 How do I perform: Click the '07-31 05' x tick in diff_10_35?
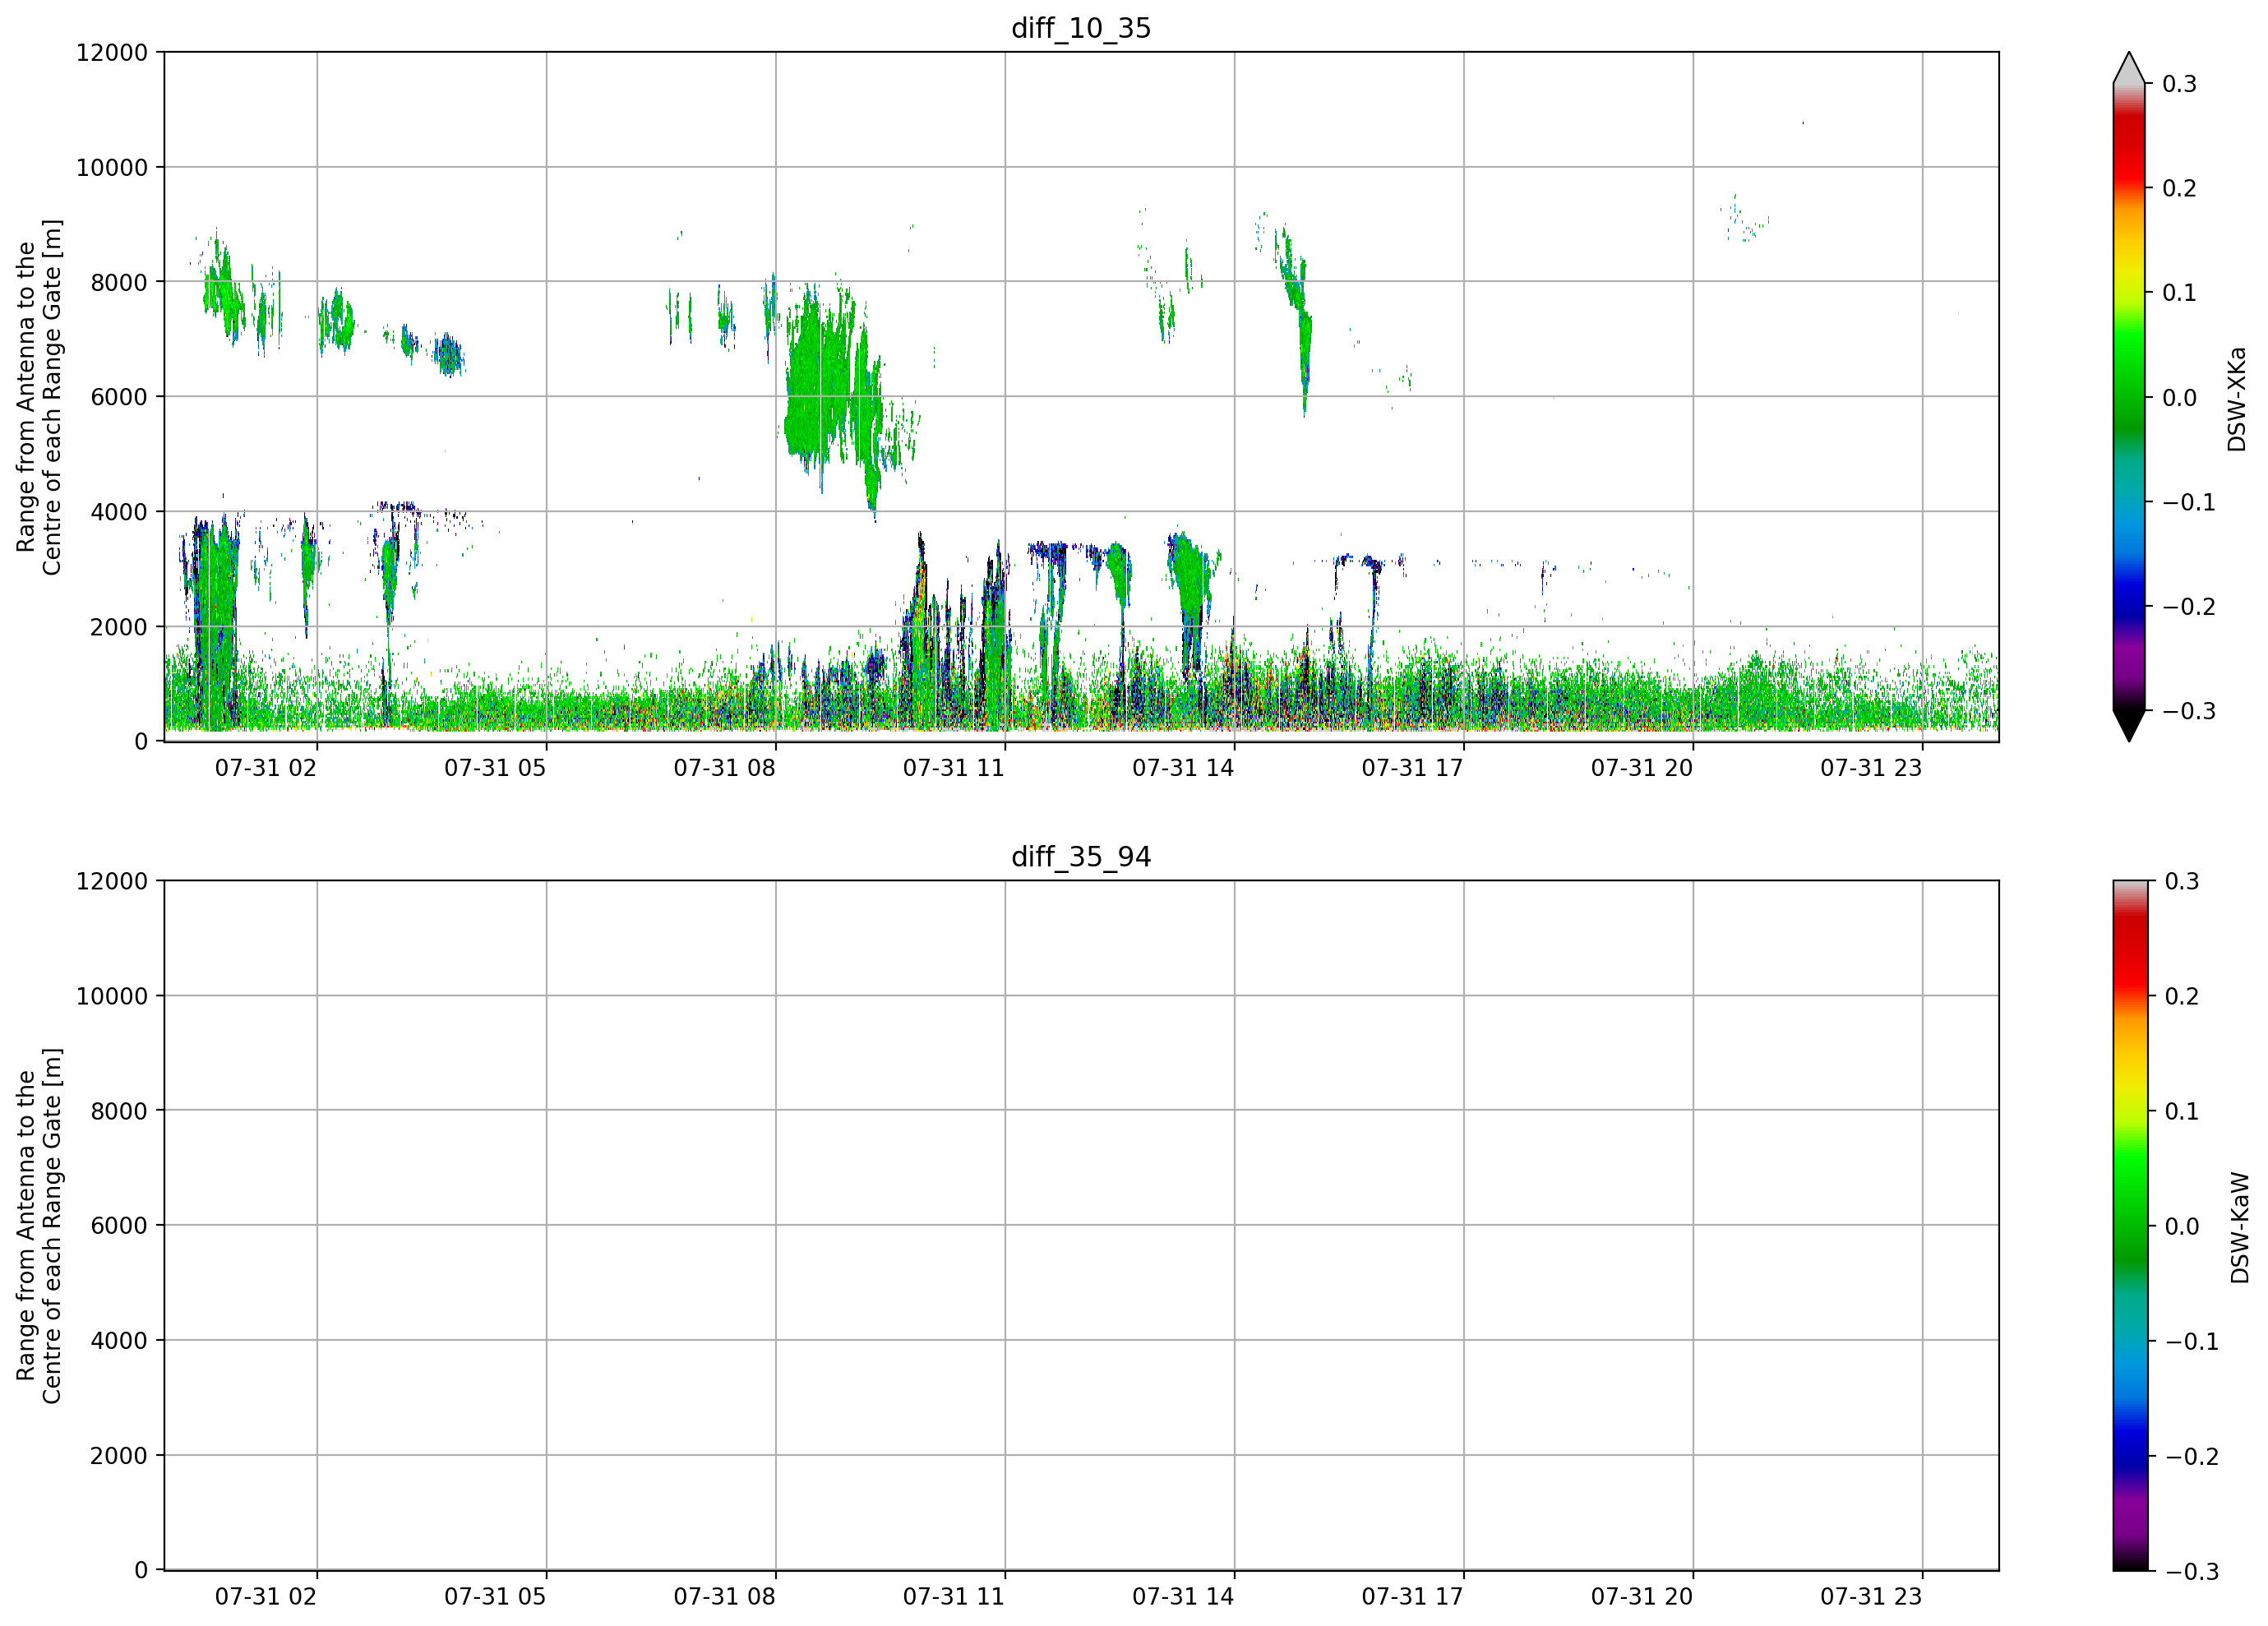(495, 768)
